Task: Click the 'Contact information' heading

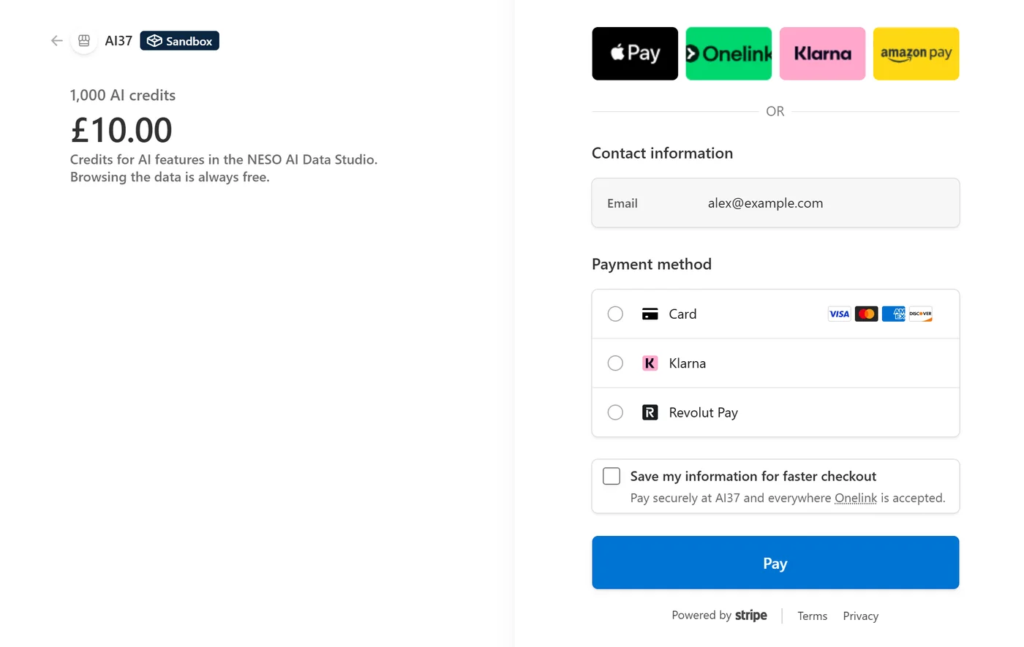Action: pyautogui.click(x=662, y=153)
